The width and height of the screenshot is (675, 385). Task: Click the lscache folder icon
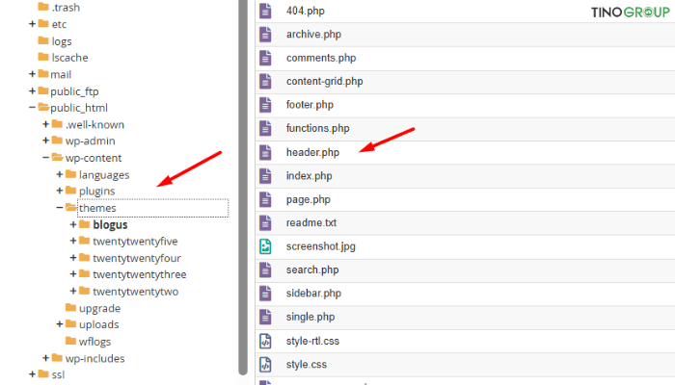[43, 57]
